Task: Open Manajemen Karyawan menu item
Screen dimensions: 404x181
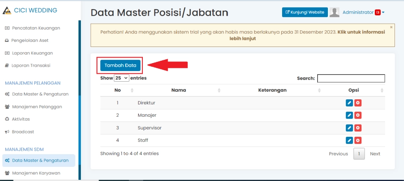Action: tap(33, 173)
